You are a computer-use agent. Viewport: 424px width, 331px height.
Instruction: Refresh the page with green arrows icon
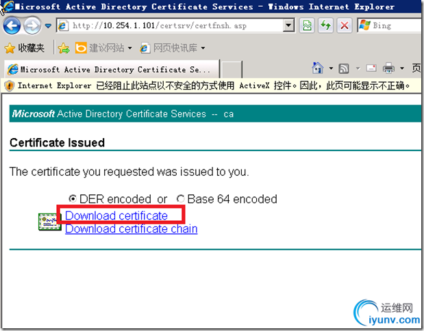pos(325,26)
